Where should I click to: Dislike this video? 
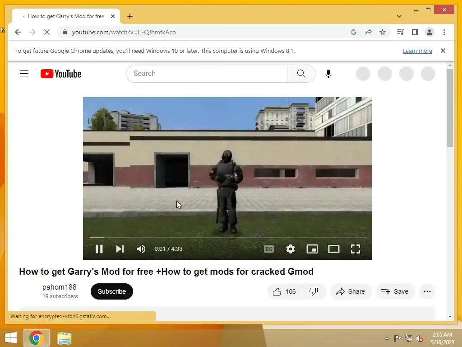[x=314, y=291]
